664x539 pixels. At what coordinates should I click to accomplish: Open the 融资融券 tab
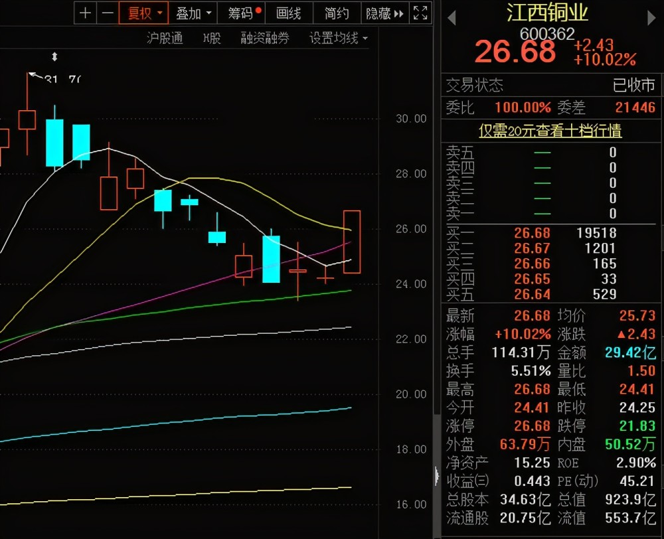pyautogui.click(x=265, y=38)
